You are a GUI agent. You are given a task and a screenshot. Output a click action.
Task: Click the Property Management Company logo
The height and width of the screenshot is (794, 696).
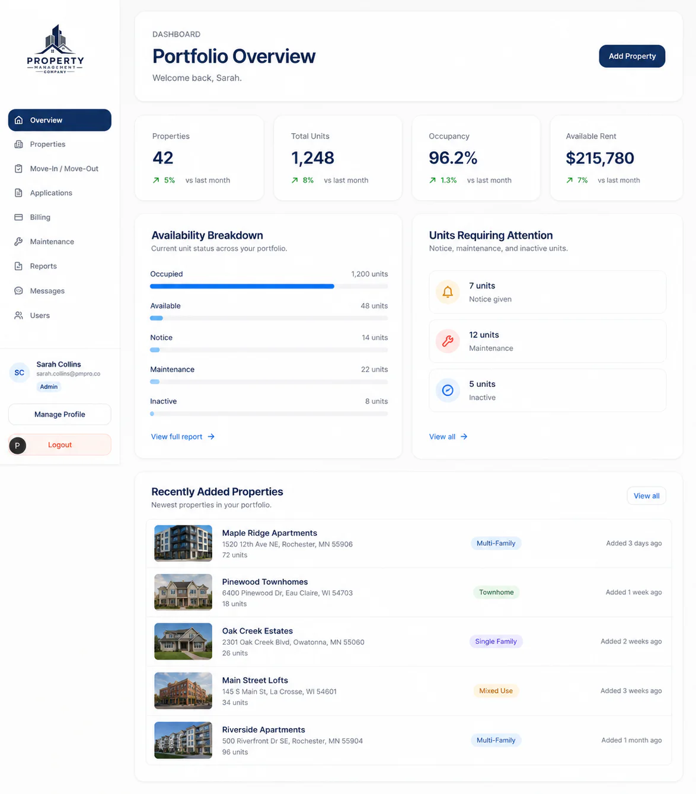tap(56, 49)
